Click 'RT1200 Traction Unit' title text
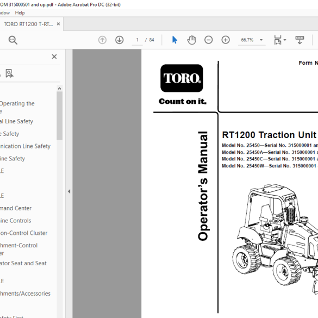The width and height of the screenshot is (318, 318). point(269,135)
